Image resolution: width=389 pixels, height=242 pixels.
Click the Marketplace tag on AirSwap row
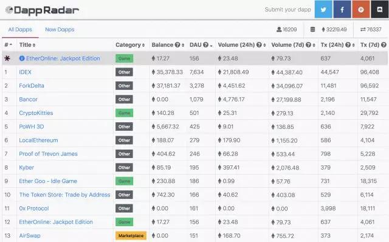[x=131, y=235]
